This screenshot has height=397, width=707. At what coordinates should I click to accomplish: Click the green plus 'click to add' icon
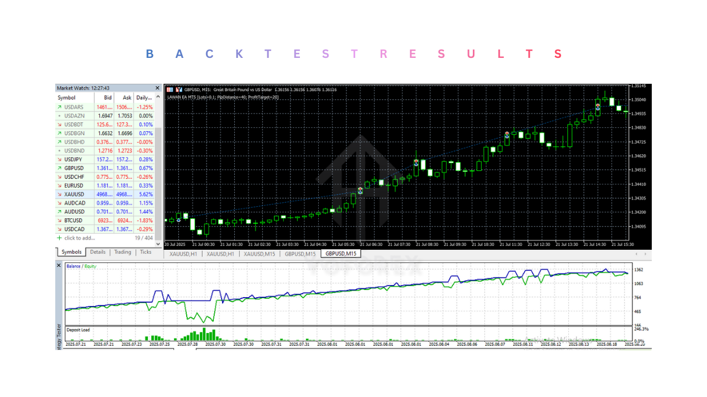point(60,238)
